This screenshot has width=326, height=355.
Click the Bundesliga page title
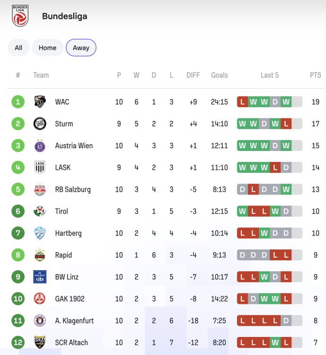coord(64,16)
